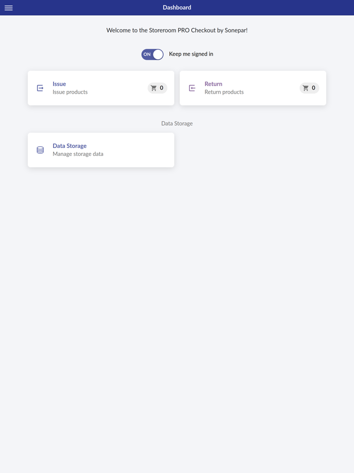
Task: Expand the Data Storage section header
Action: coord(177,123)
